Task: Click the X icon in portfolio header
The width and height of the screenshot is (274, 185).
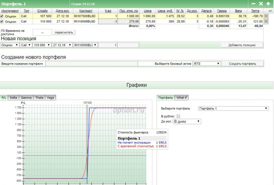Action: [261, 4]
